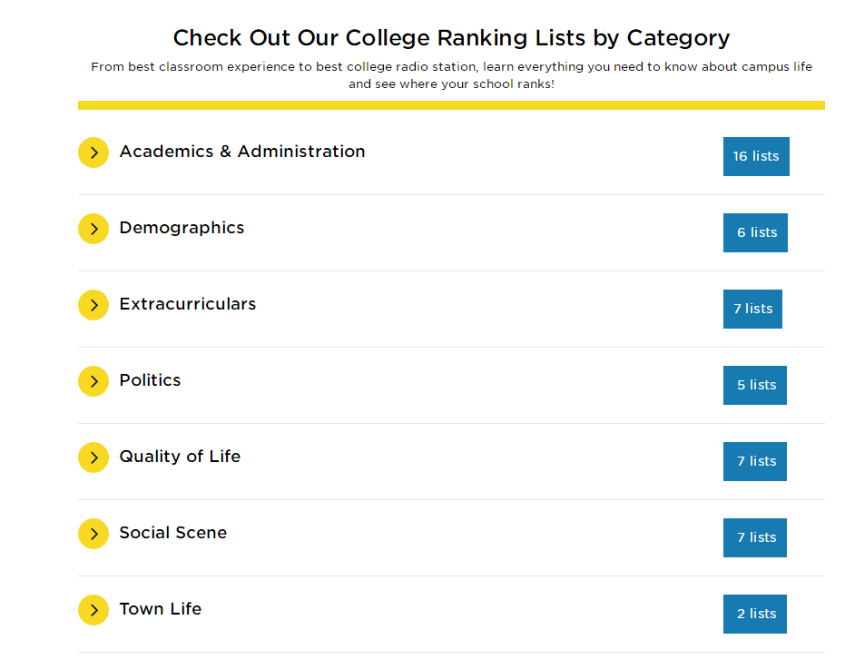
Task: Open Quality of Life 7 lists button
Action: coord(755,461)
